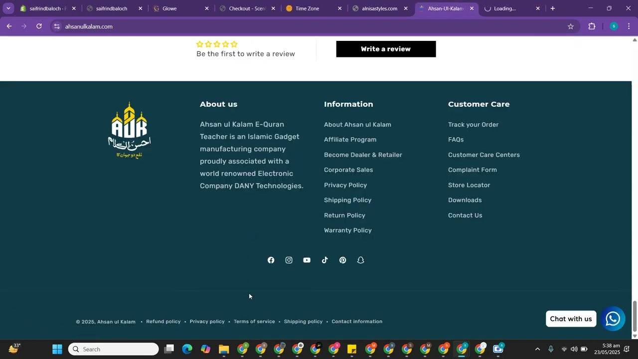Switch to Time Zone tab
Viewport: 638px width, 359px height.
pos(314,8)
